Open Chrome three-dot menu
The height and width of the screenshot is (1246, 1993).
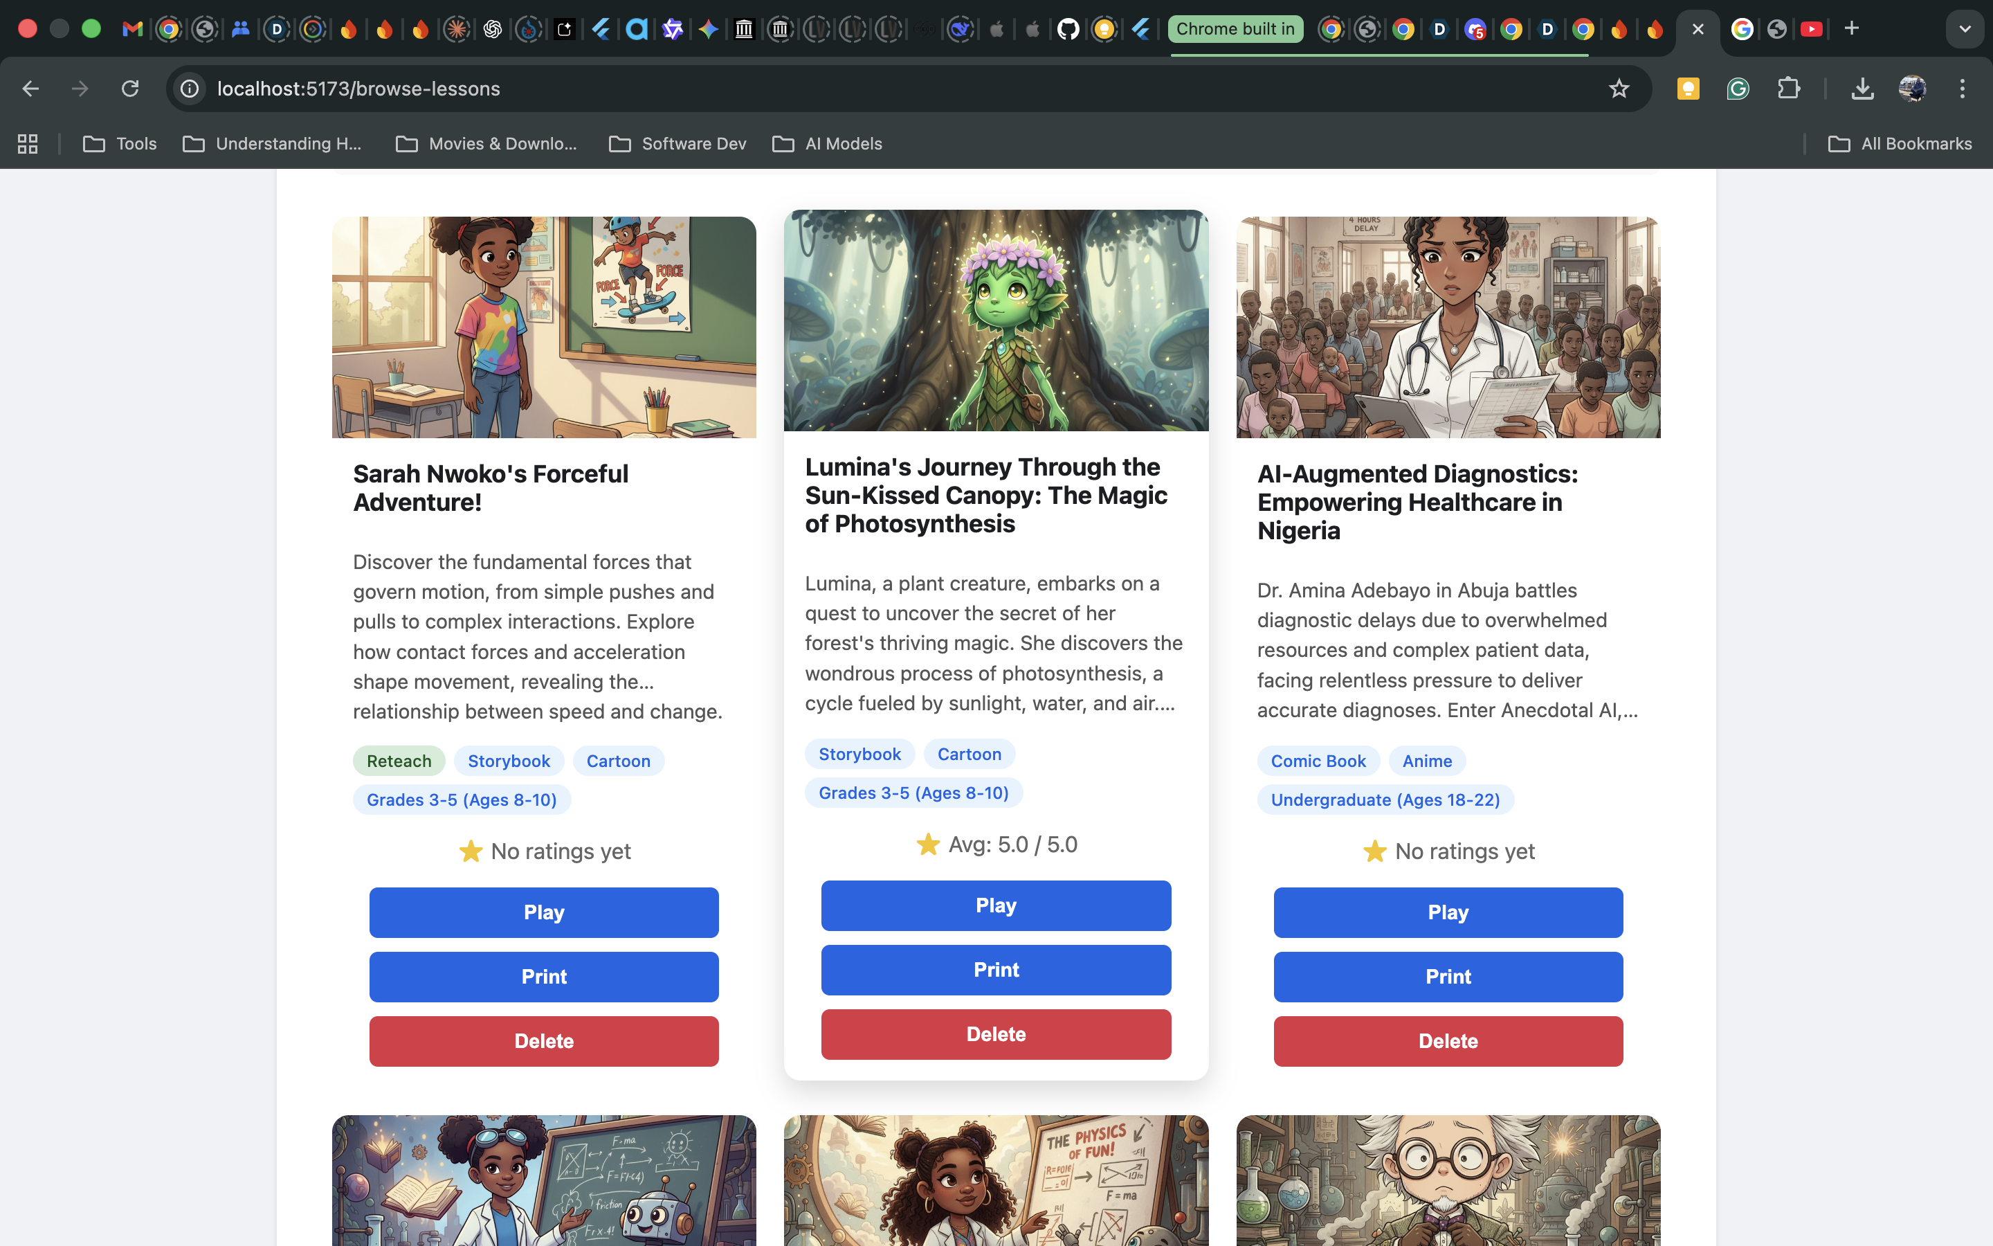pos(1962,88)
